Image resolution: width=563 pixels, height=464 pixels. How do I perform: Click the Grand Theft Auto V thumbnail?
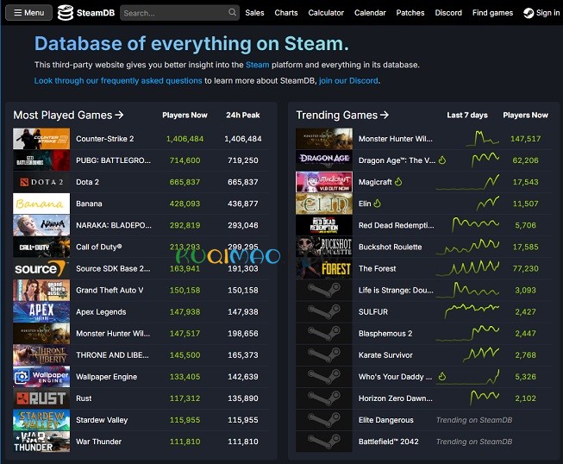pos(41,290)
